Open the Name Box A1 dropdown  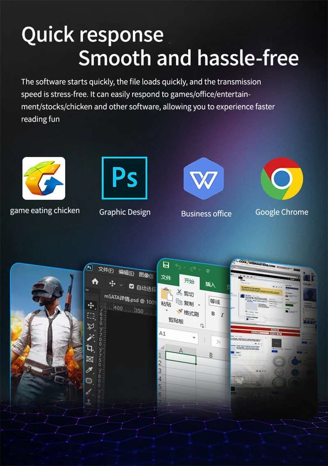coord(194,338)
